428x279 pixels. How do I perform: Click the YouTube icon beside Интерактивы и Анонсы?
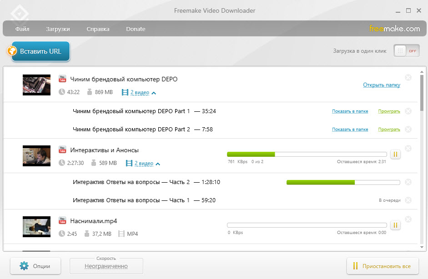62,150
